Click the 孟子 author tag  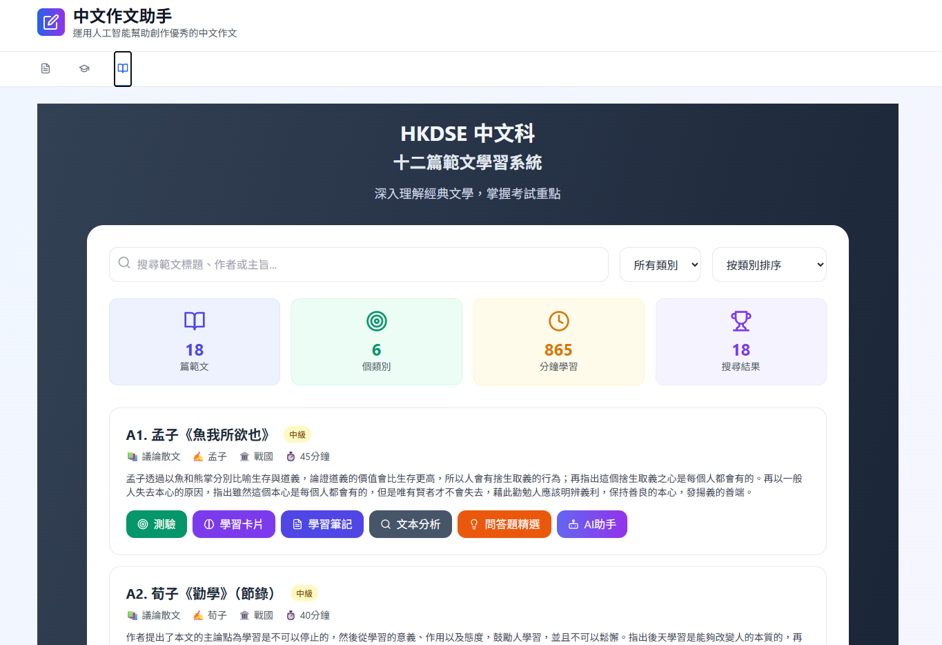click(x=210, y=456)
